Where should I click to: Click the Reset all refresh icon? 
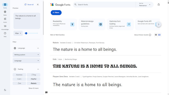pyautogui.click(x=25, y=4)
